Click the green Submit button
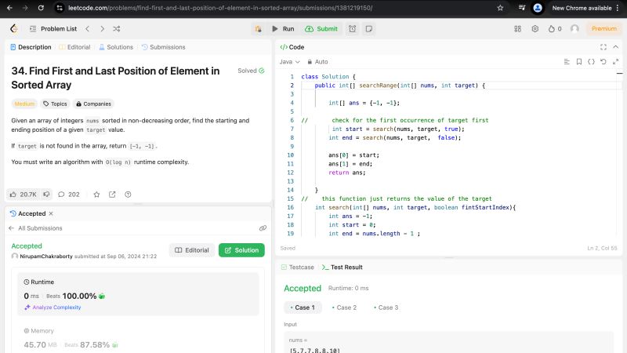Viewport: 627px width, 353px height. pos(321,28)
